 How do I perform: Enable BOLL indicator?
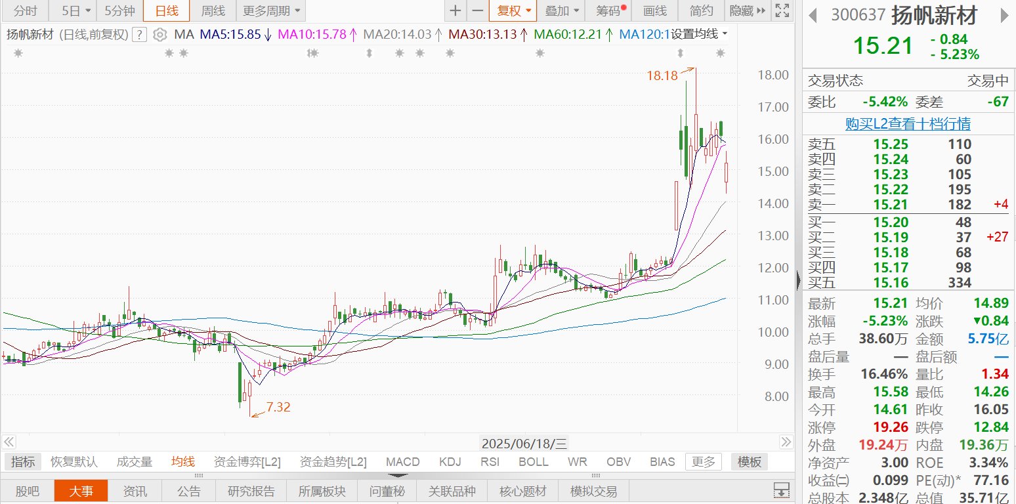tap(534, 462)
